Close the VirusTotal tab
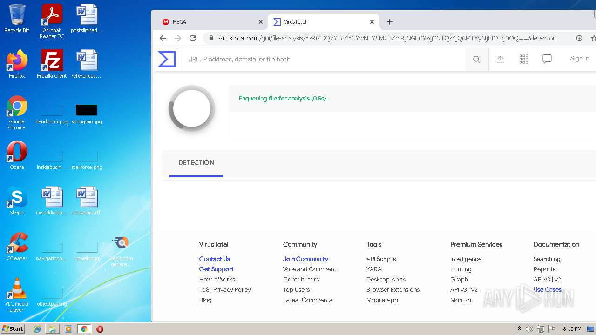The image size is (596, 335). pos(372,22)
